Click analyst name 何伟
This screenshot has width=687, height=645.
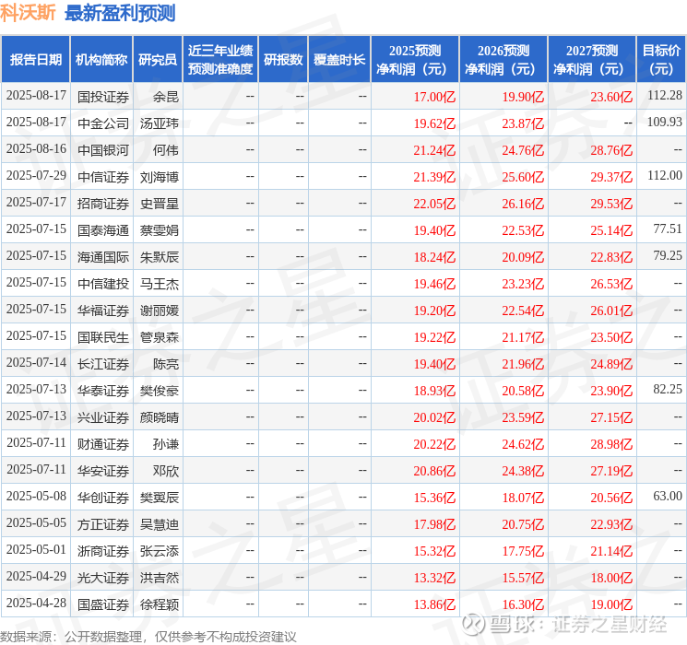pos(166,150)
